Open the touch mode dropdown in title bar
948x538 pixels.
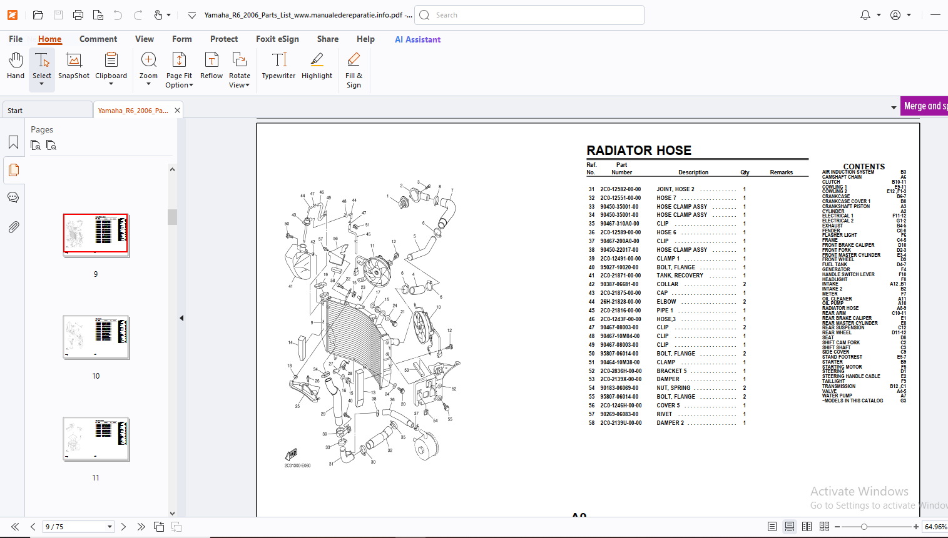click(x=169, y=15)
